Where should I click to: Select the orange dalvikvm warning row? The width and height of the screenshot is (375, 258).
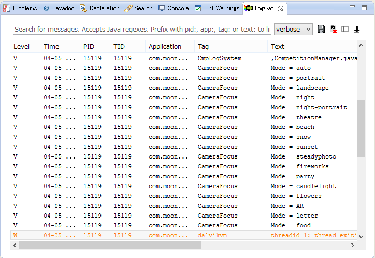coord(184,235)
